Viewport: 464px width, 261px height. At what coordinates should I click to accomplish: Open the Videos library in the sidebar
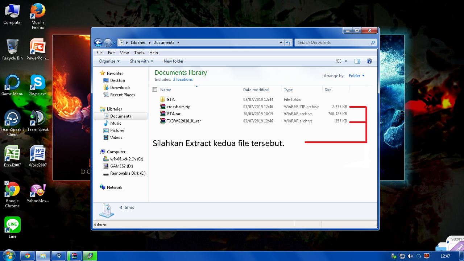(116, 138)
